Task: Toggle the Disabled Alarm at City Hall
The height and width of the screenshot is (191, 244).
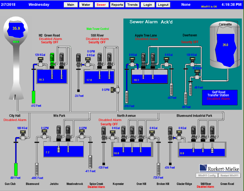Action: coord(15,120)
